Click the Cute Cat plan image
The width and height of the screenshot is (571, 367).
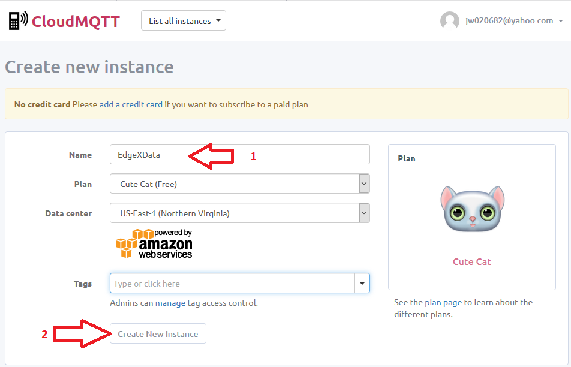[472, 209]
